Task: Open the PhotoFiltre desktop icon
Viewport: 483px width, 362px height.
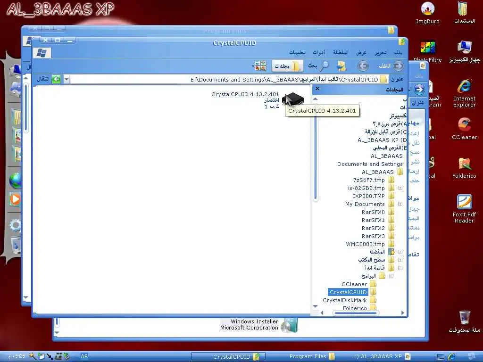Action: pyautogui.click(x=427, y=51)
